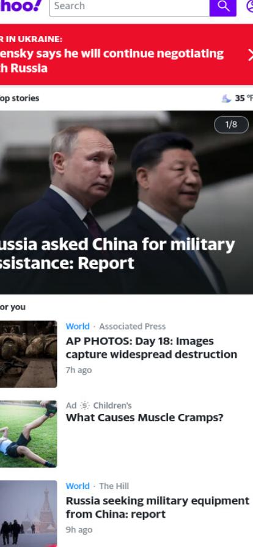The width and height of the screenshot is (253, 547).
Task: Select the World category above AP PHOTOS
Action: tap(78, 326)
